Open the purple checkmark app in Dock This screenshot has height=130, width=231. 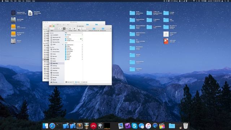click(127, 126)
